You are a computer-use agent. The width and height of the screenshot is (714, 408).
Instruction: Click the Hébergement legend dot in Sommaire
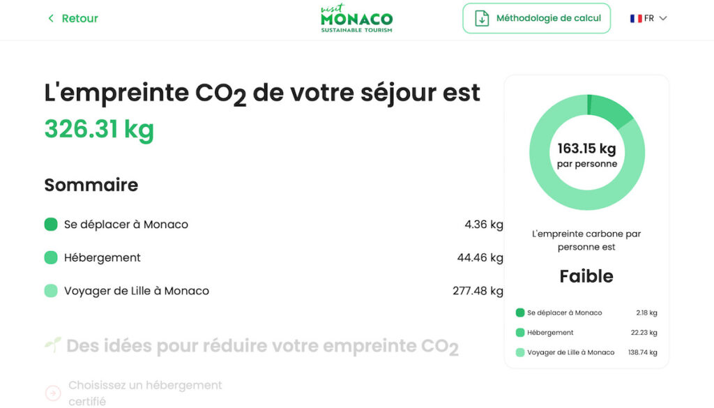pos(51,258)
